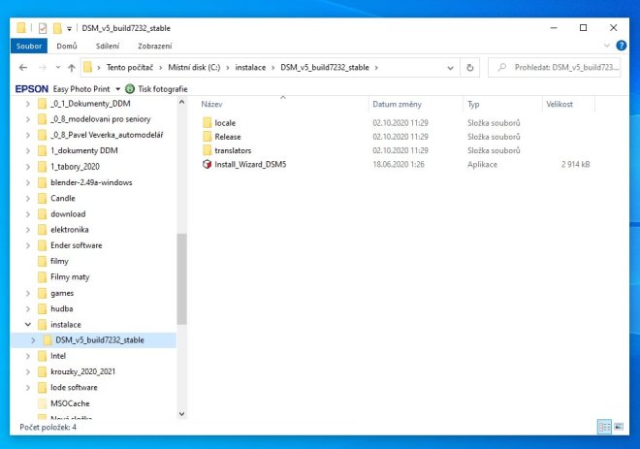Click the New folder icon in quick access toolbar
This screenshot has height=449, width=640.
click(57, 28)
